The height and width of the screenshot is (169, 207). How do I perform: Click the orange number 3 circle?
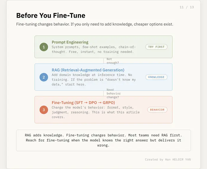pyautogui.click(x=44, y=110)
